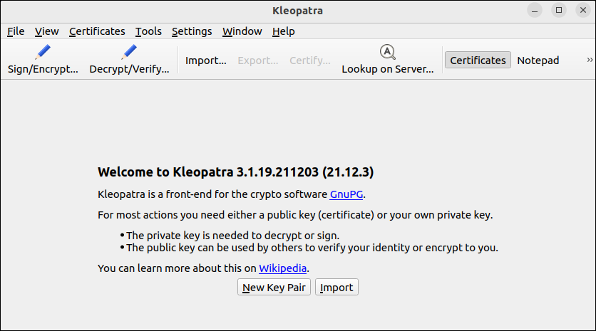Click 'The private key is needed to decrypt or sign.' line
This screenshot has height=331, width=596.
(x=232, y=236)
